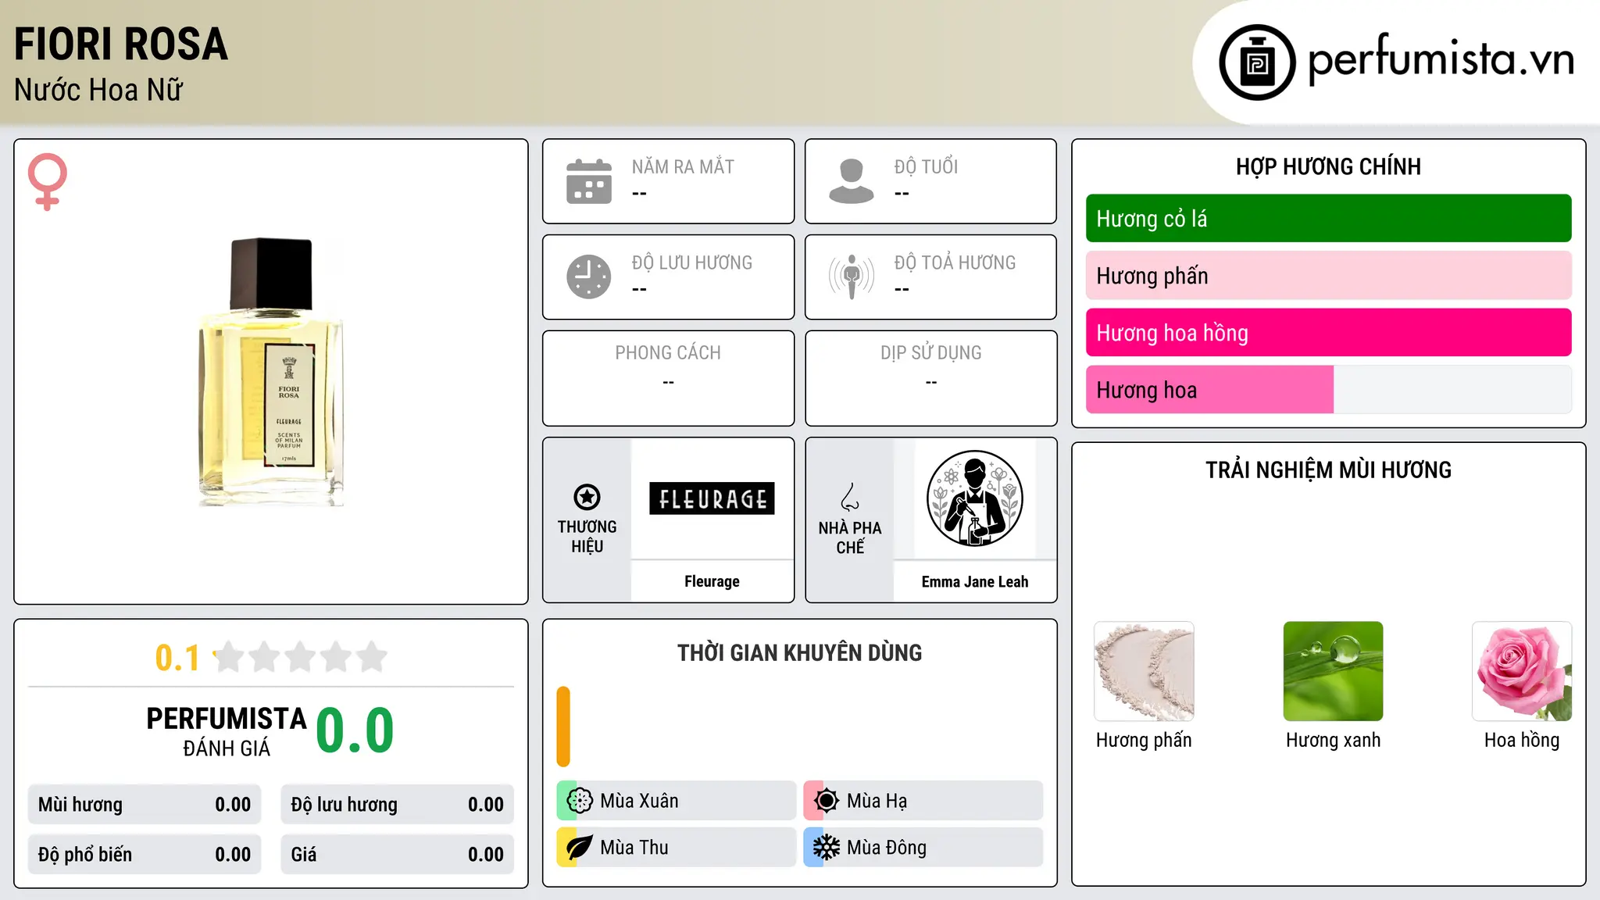Select the Hương phấn powder note image
The height and width of the screenshot is (900, 1600).
click(x=1144, y=671)
